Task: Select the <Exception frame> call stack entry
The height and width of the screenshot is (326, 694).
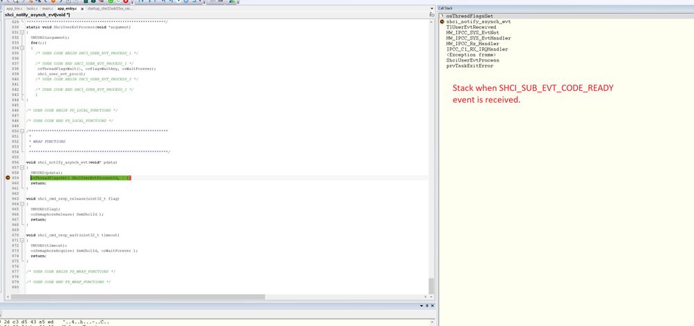Action: (x=471, y=55)
